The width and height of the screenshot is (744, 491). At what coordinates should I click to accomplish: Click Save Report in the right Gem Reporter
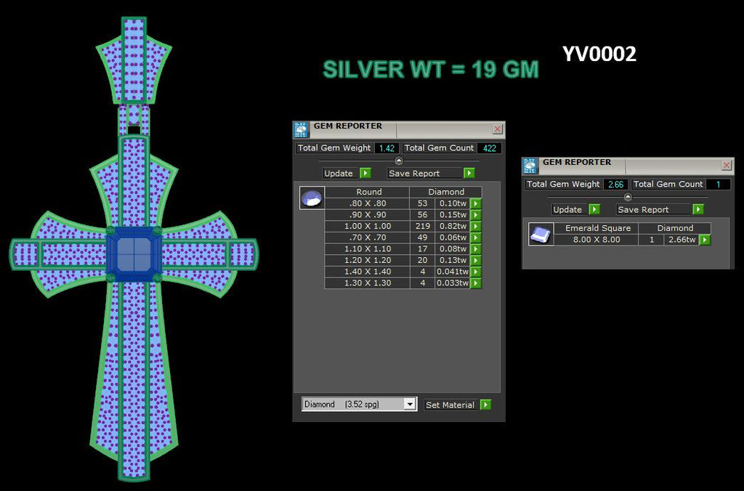pos(654,209)
